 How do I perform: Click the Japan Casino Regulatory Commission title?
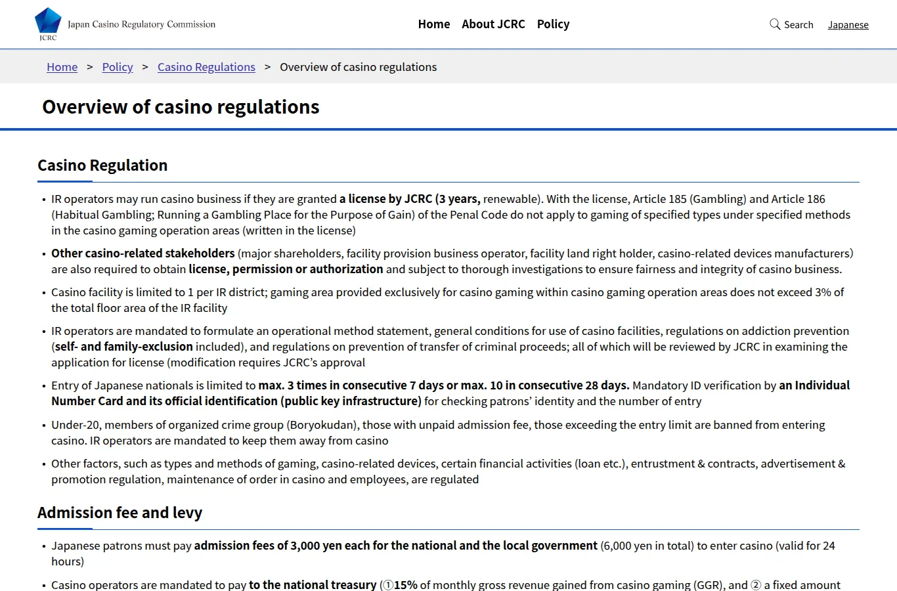pyautogui.click(x=141, y=24)
